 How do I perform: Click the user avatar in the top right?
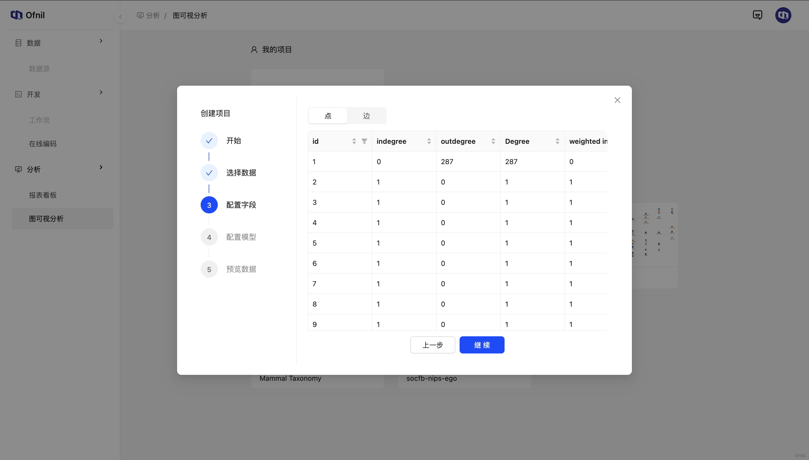point(783,15)
